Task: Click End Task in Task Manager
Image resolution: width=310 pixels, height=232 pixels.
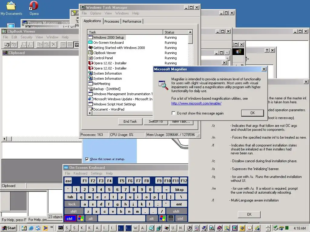Action: (x=130, y=121)
